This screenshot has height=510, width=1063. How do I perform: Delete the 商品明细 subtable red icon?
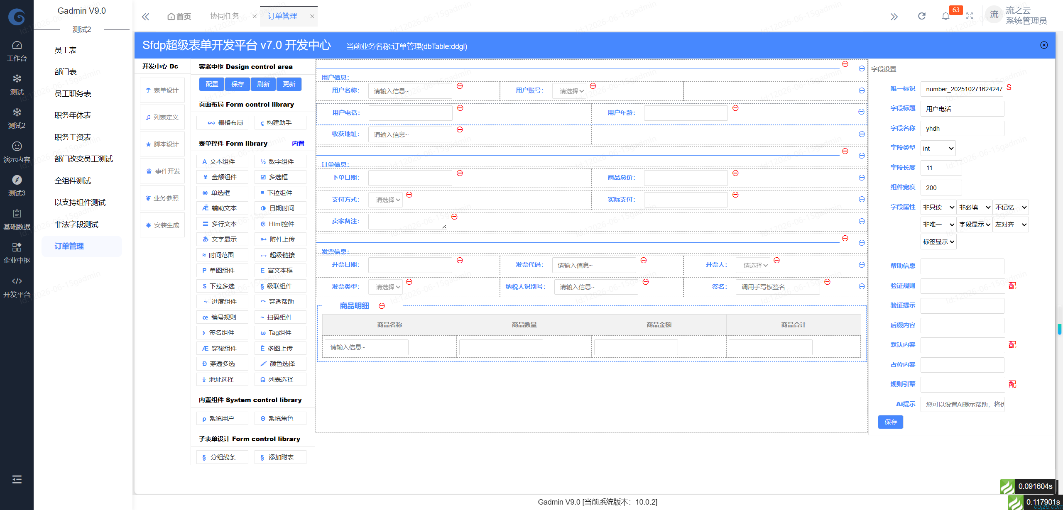(x=382, y=306)
